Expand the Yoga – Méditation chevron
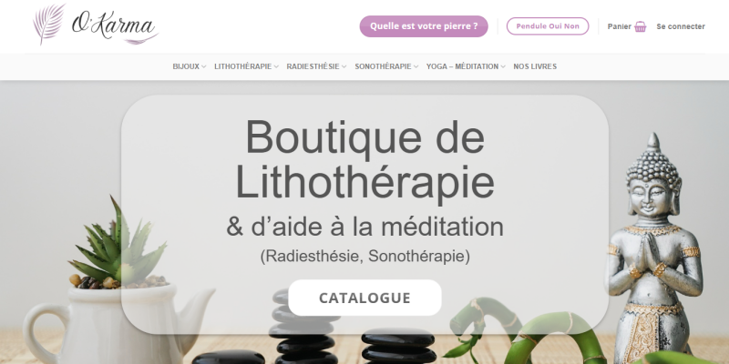The width and height of the screenshot is (729, 364). [x=503, y=66]
